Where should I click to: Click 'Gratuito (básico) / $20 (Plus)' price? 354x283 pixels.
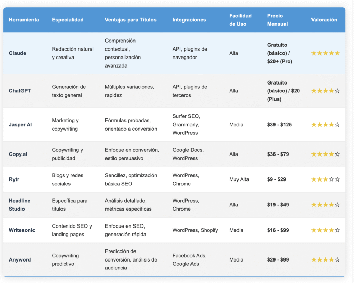[x=283, y=91]
